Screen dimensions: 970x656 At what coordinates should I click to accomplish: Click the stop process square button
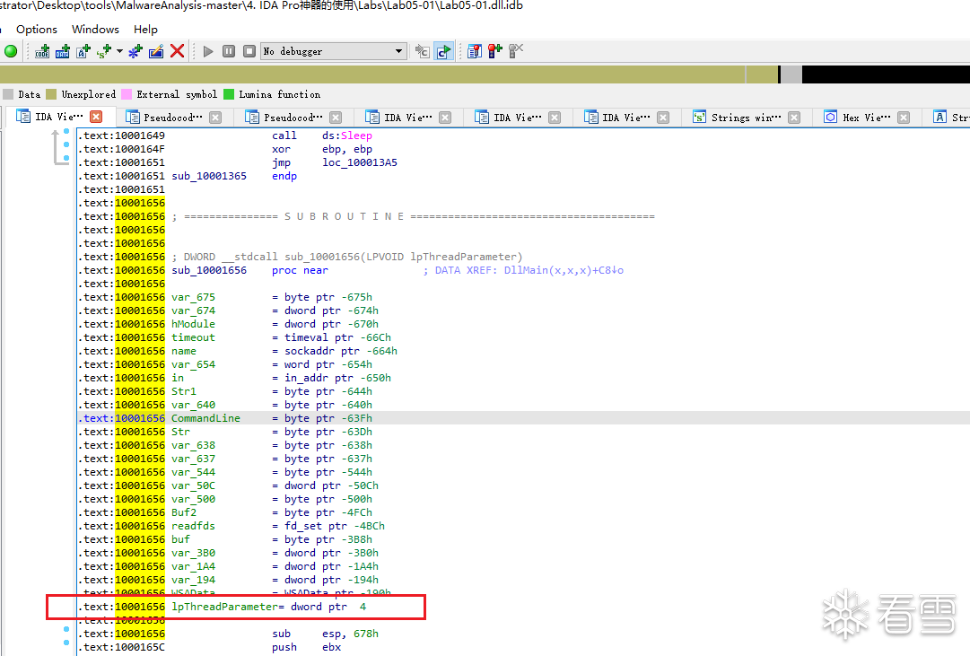coord(249,51)
